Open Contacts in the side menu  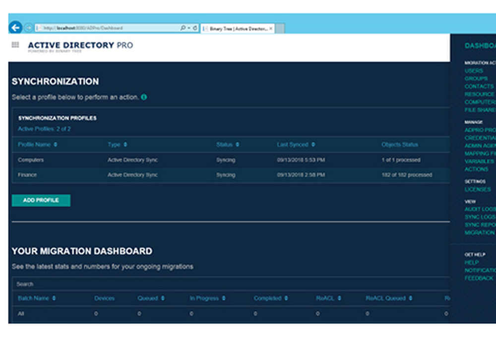point(479,86)
